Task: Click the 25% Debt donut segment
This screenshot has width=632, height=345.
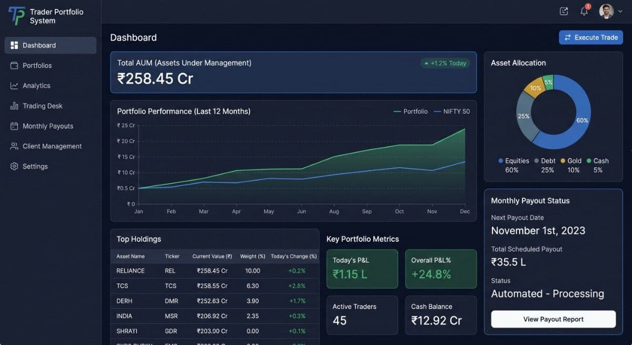Action: [x=524, y=116]
